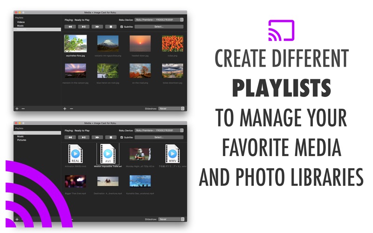Select the volcanic mountain picture thumbnail
373x233 pixels.
(108, 43)
